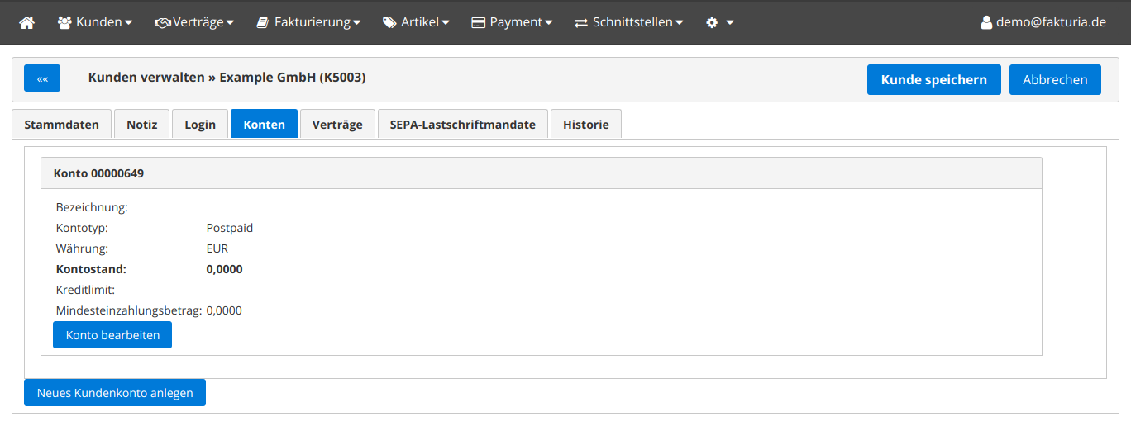Image resolution: width=1131 pixels, height=421 pixels.
Task: Switch to the Stammdaten tab
Action: (x=62, y=125)
